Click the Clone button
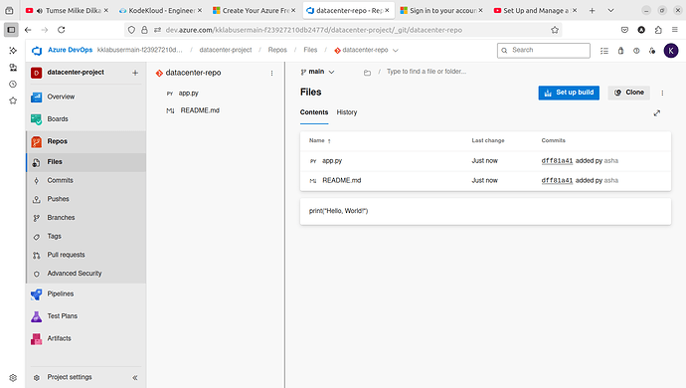Viewport: 686px width, 388px height. pos(629,93)
